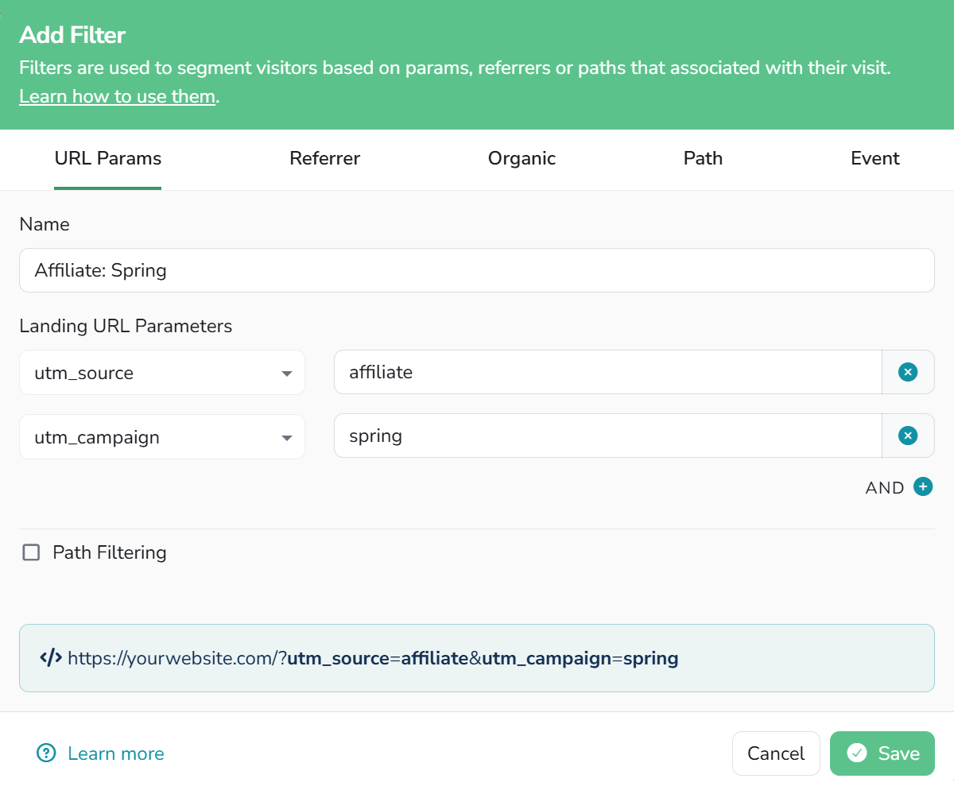Click the checkmark icon on Save
954x794 pixels.
click(x=857, y=753)
